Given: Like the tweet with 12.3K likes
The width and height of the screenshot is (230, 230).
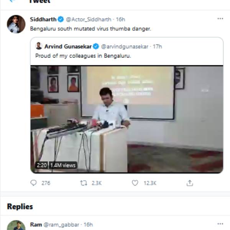Looking at the screenshot, I should tap(135, 183).
